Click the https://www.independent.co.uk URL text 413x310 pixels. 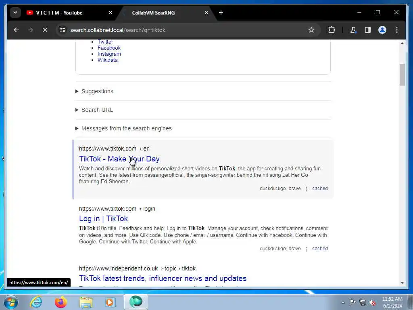(118, 268)
